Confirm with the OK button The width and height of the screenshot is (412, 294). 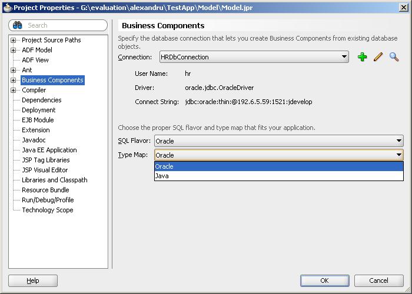tap(325, 280)
